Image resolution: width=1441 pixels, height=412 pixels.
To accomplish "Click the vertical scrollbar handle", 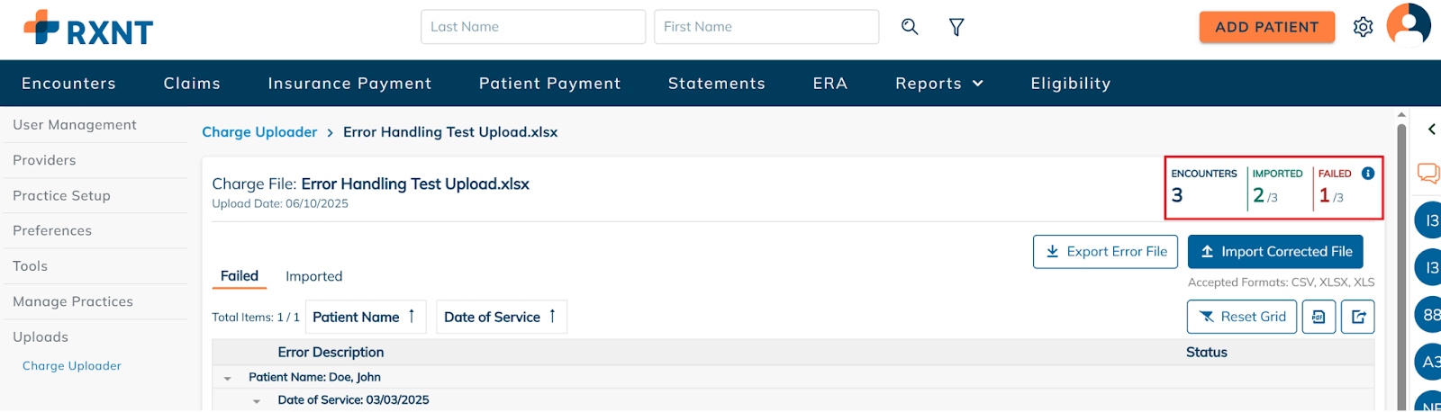I will pos(1401,265).
